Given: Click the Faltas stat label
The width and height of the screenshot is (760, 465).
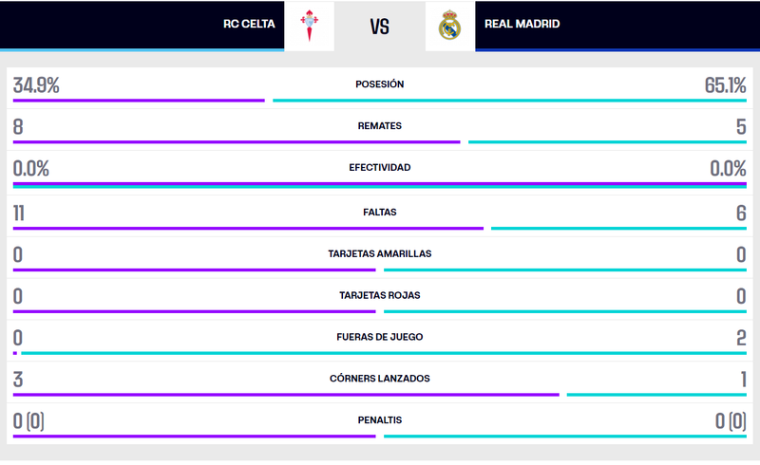Looking at the screenshot, I should click(380, 212).
